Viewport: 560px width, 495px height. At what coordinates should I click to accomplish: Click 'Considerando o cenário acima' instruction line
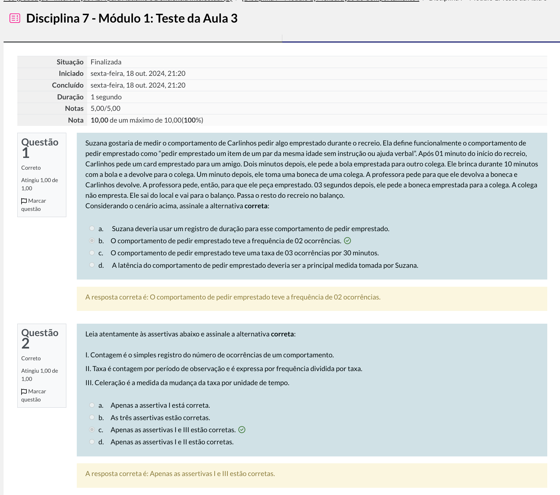click(177, 206)
